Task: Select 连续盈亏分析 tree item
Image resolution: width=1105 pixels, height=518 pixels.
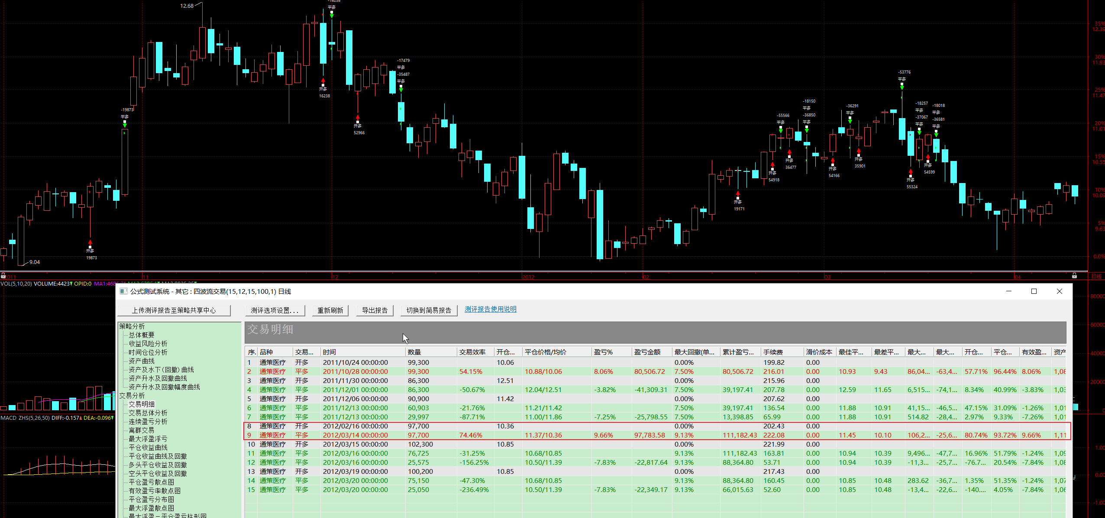Action: coord(148,421)
